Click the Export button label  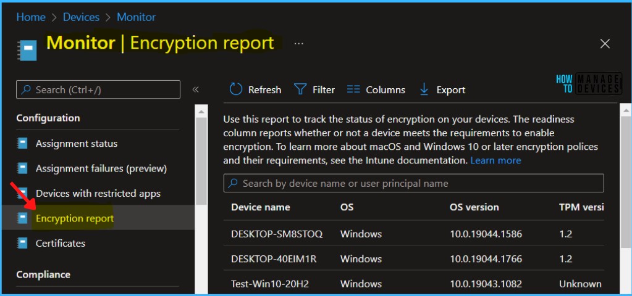(450, 89)
